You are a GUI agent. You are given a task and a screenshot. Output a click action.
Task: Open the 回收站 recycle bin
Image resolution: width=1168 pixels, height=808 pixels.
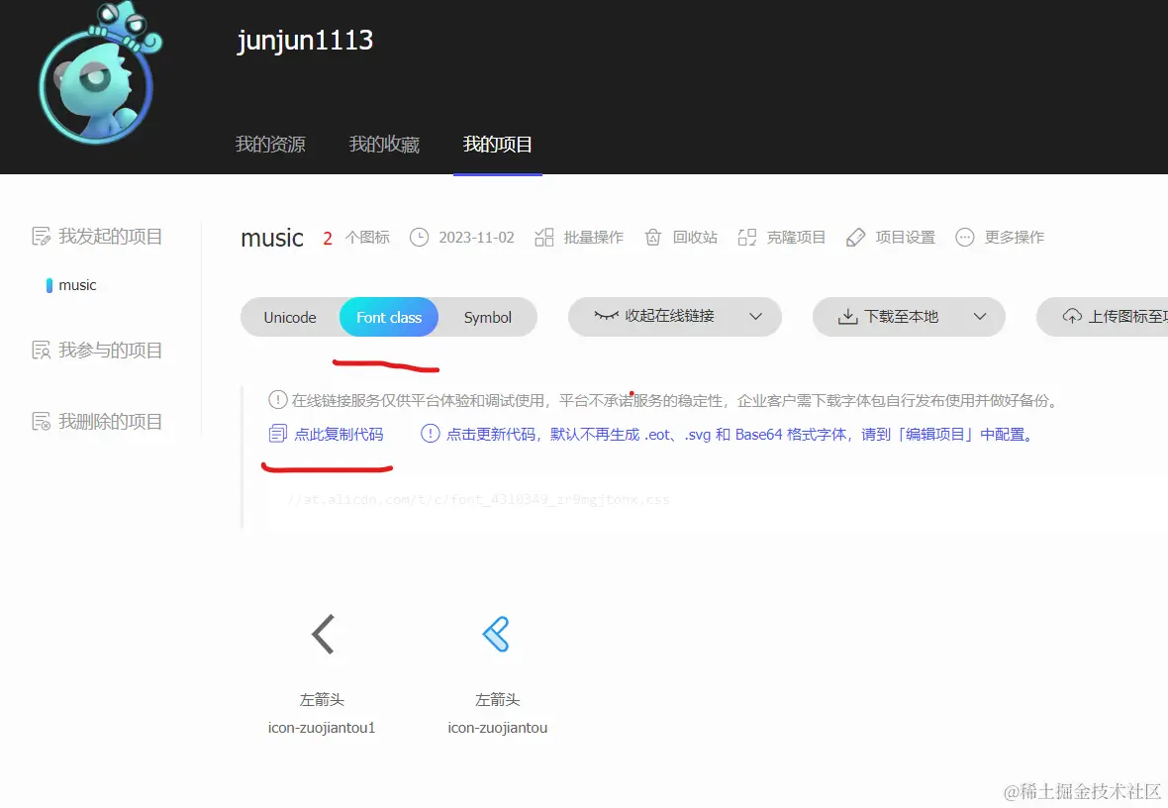tap(695, 237)
